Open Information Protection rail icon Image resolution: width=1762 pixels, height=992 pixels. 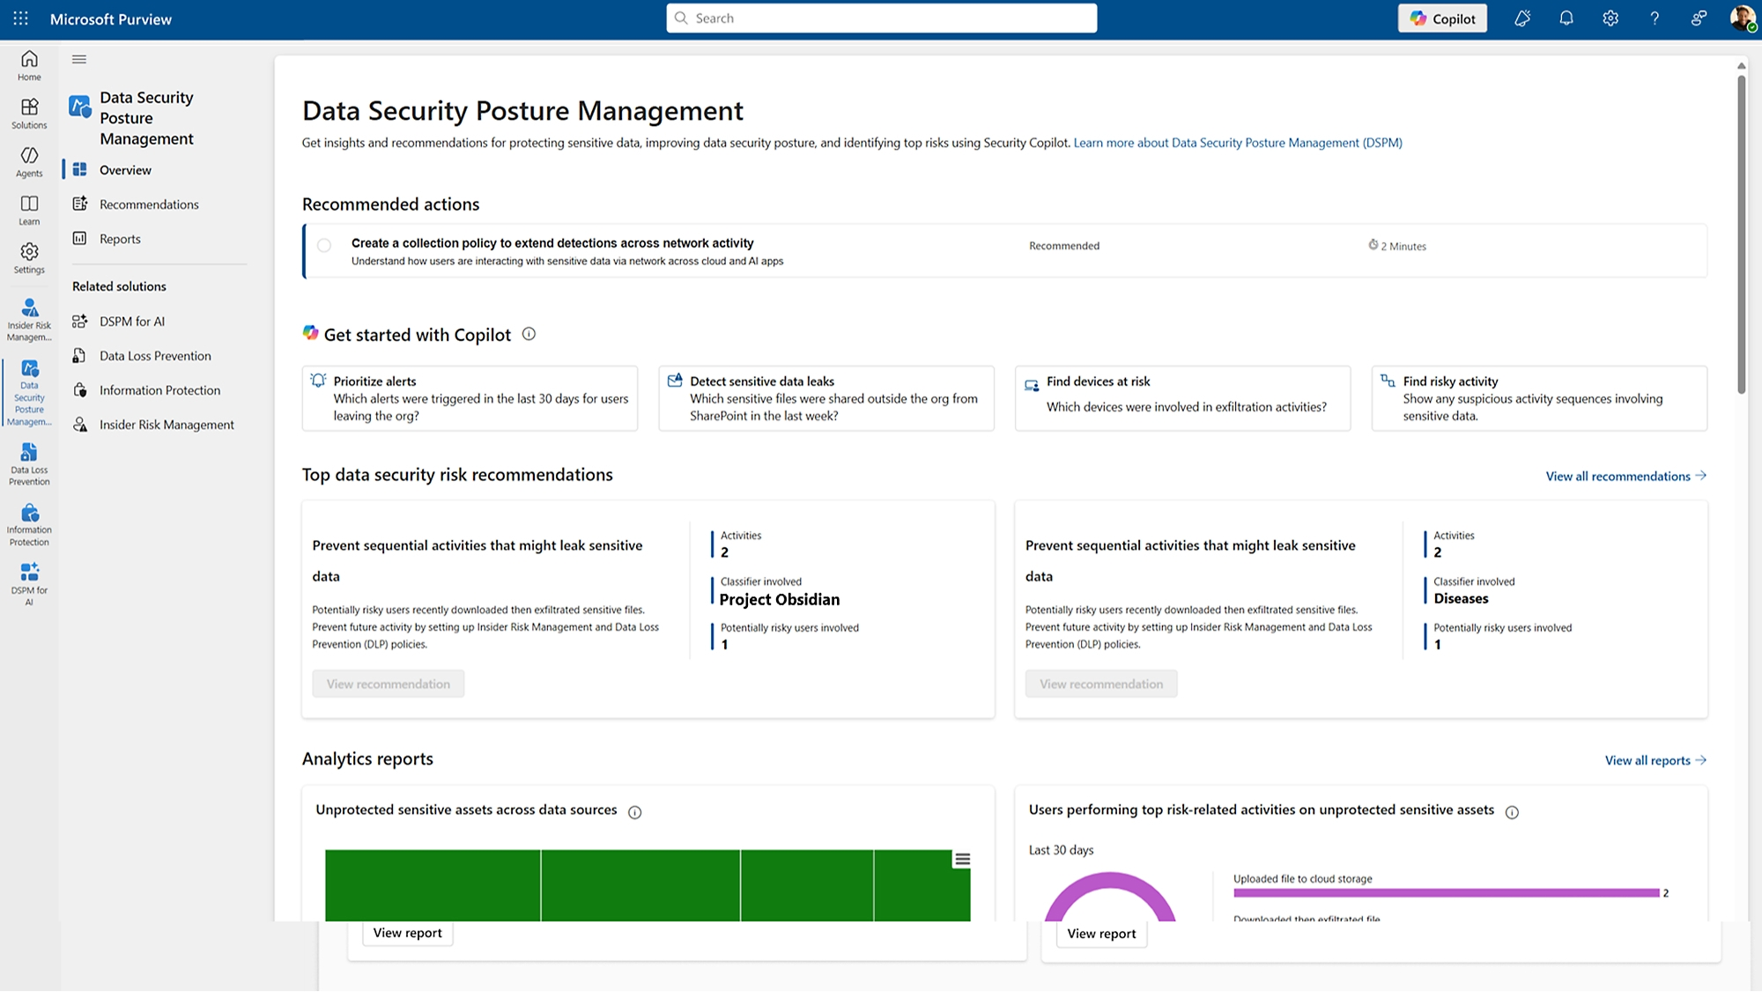coord(29,524)
